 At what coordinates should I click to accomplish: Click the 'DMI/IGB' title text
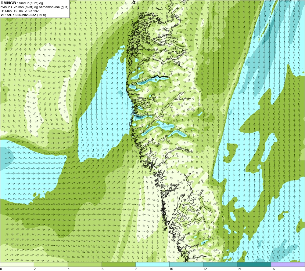click(8, 3)
